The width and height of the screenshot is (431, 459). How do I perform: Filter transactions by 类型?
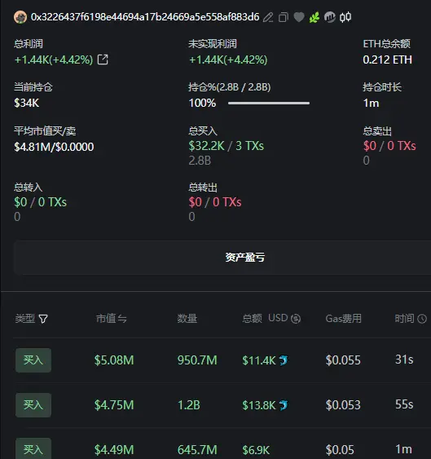(43, 319)
